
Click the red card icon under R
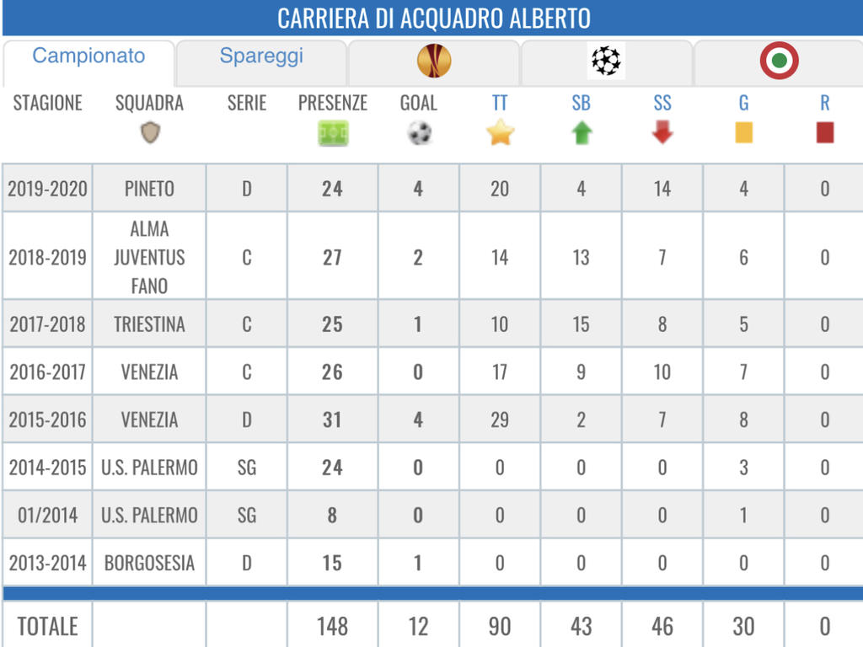coord(825,132)
